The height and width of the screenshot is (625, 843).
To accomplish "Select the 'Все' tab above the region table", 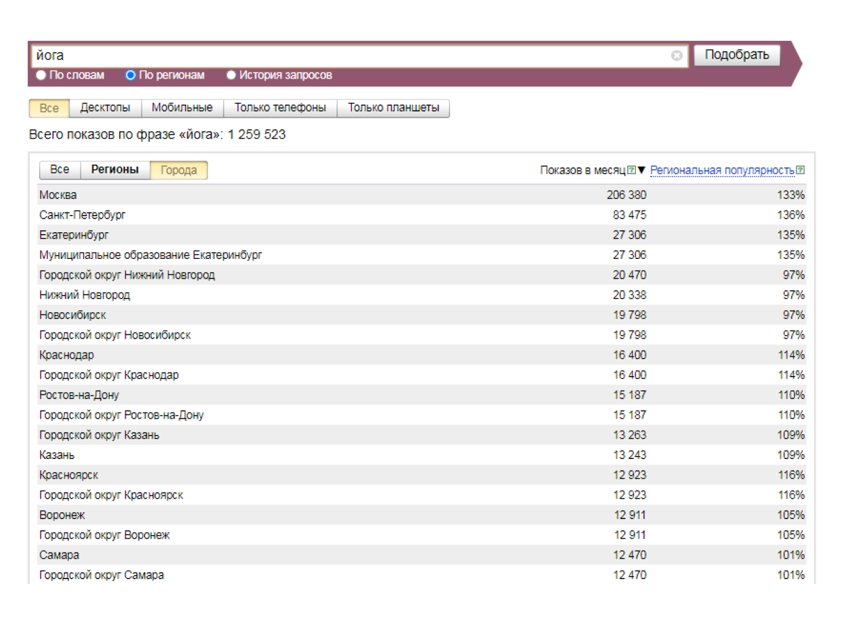I will click(x=60, y=170).
